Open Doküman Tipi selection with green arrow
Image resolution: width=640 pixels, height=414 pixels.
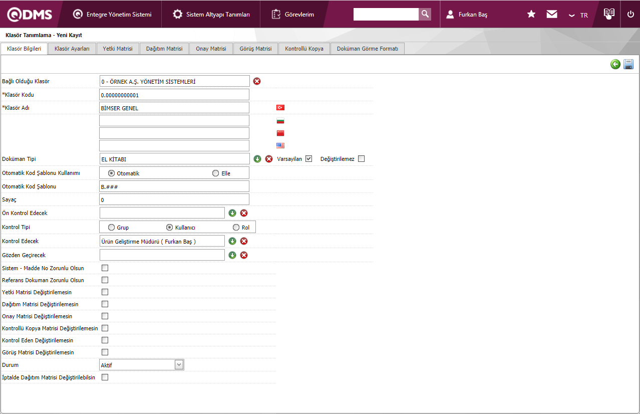257,159
